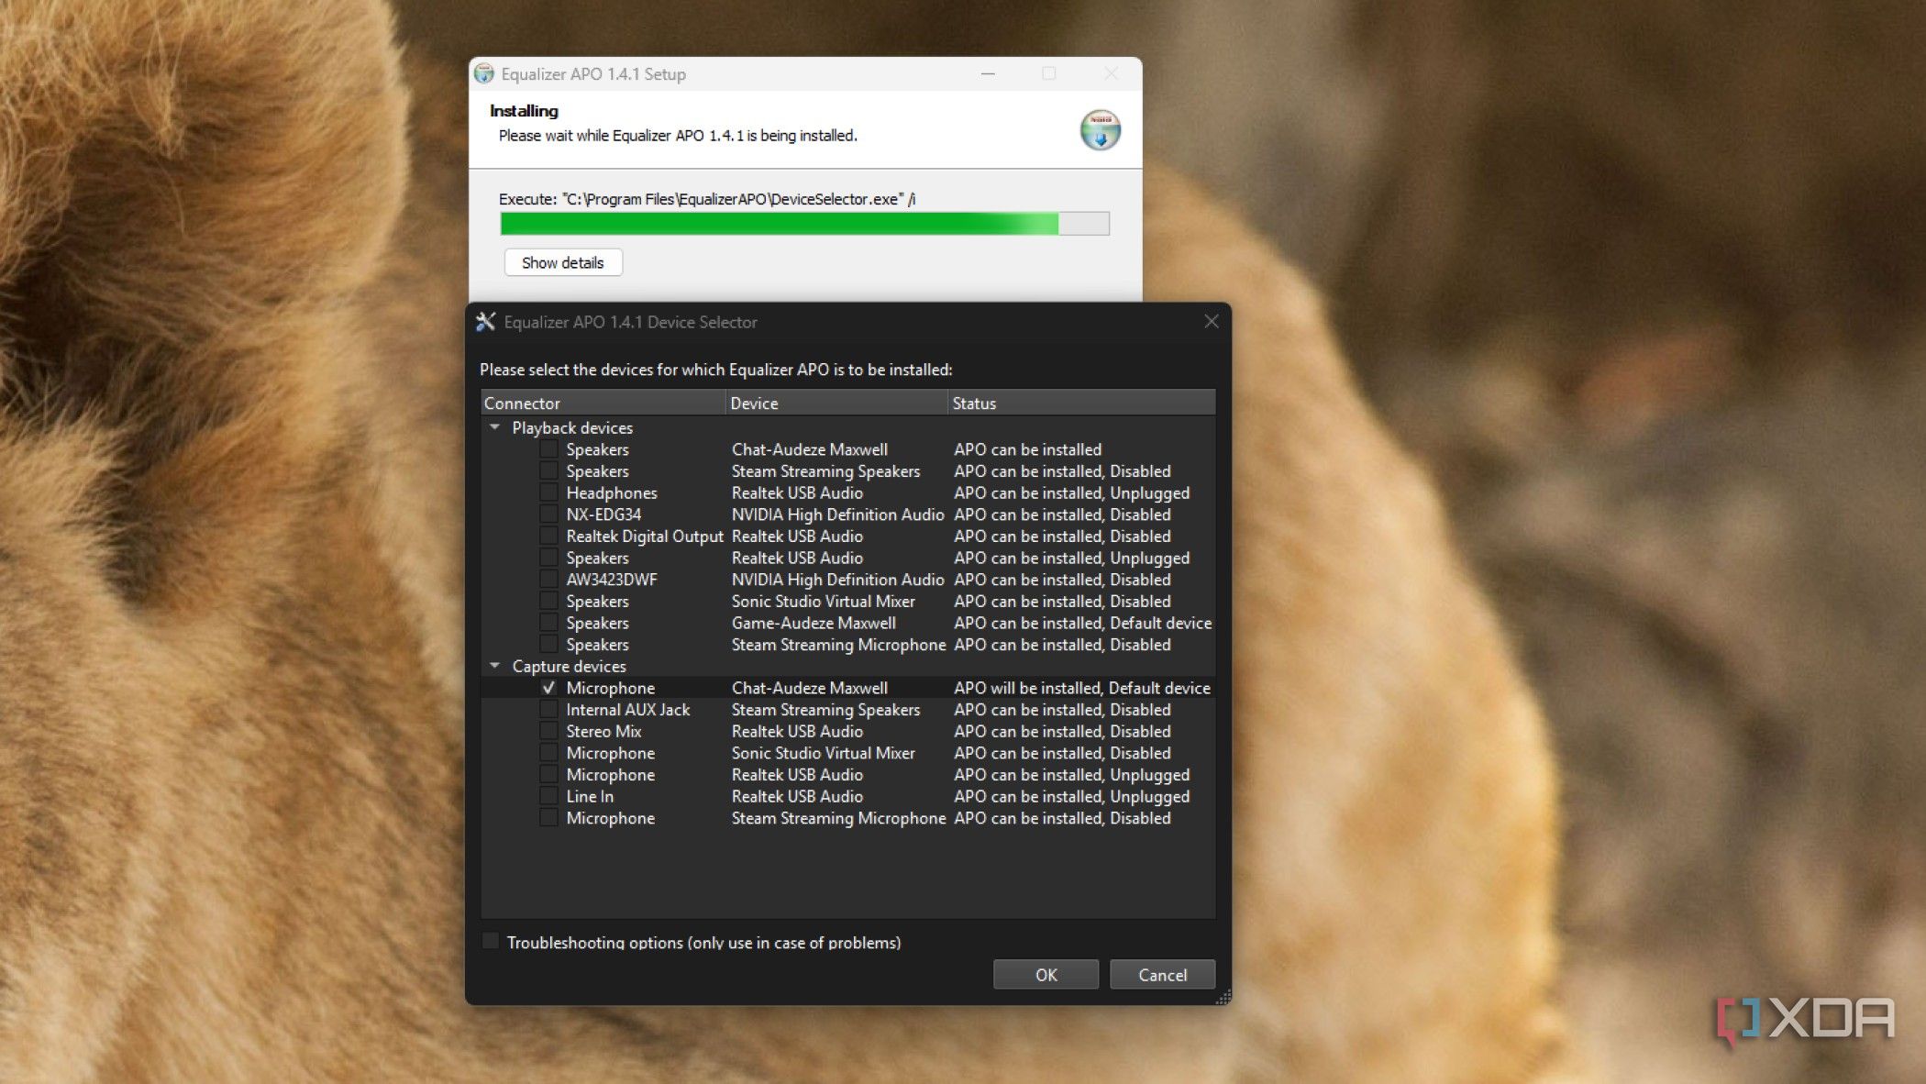Click the Equalizer APO setup title icon
1926x1084 pixels.
(x=484, y=74)
